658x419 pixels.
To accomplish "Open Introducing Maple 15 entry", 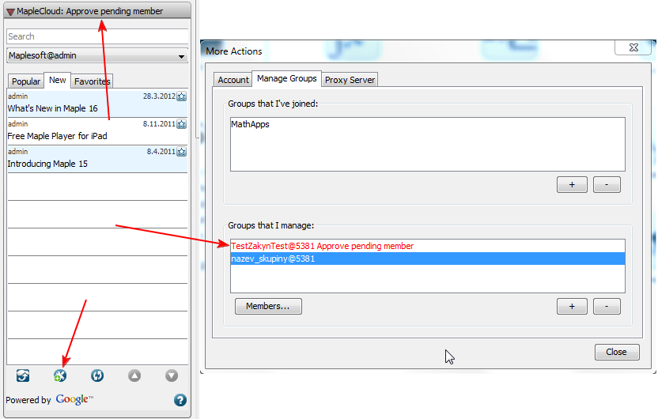I will (x=97, y=158).
